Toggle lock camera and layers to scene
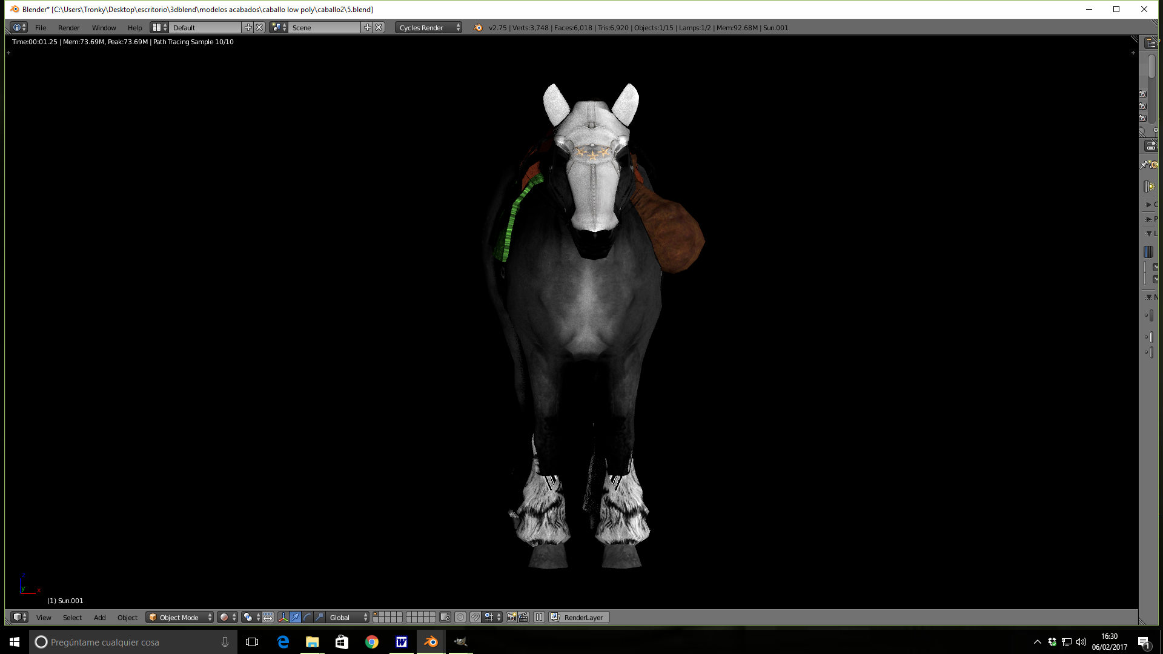The width and height of the screenshot is (1163, 654). [445, 617]
